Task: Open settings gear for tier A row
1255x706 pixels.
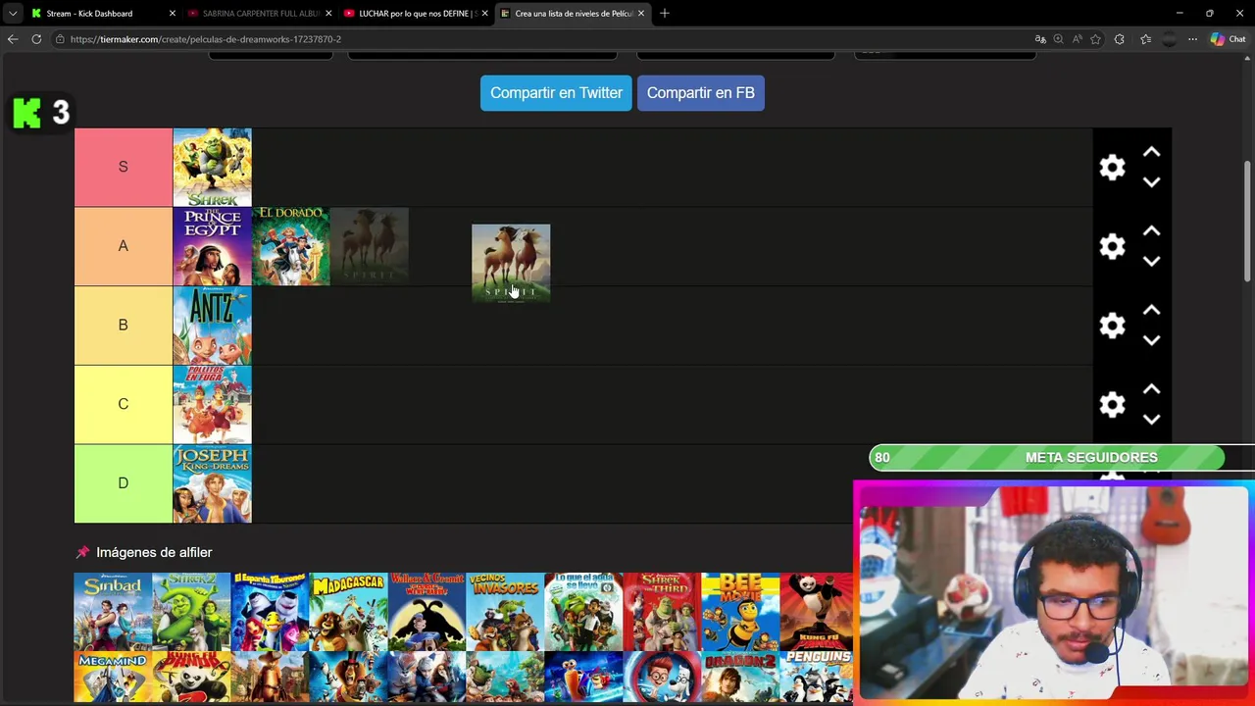Action: point(1112,246)
